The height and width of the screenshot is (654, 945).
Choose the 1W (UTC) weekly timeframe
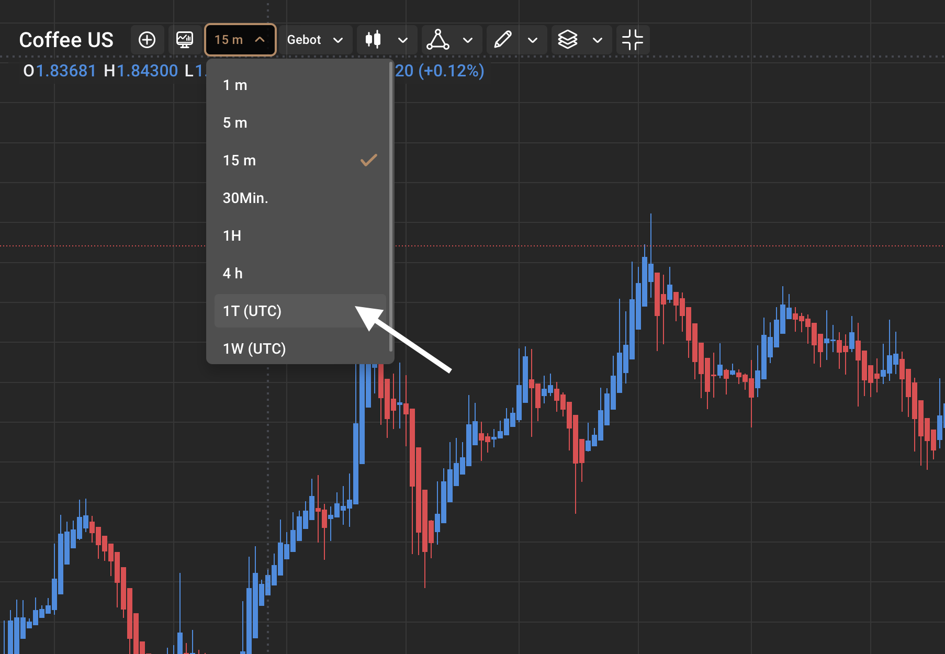tap(300, 349)
